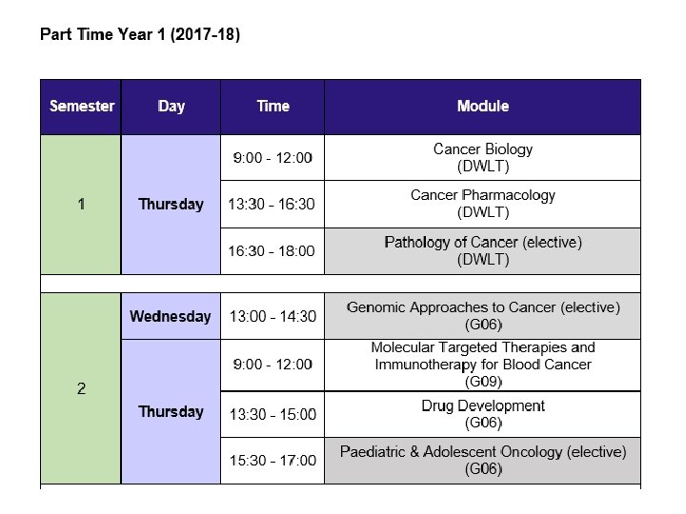Screen dimensions: 686x514
Task: Select the Time column header
Action: tap(272, 106)
